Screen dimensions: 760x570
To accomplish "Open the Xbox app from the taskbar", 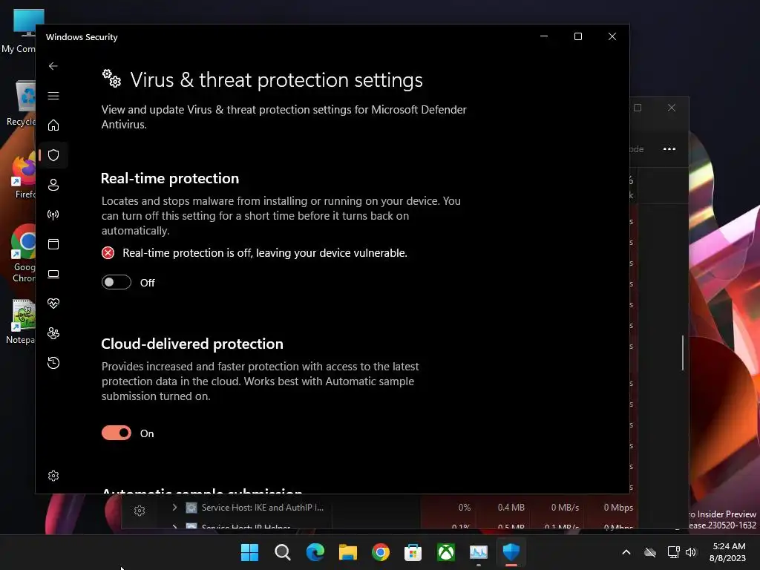I will click(x=446, y=552).
